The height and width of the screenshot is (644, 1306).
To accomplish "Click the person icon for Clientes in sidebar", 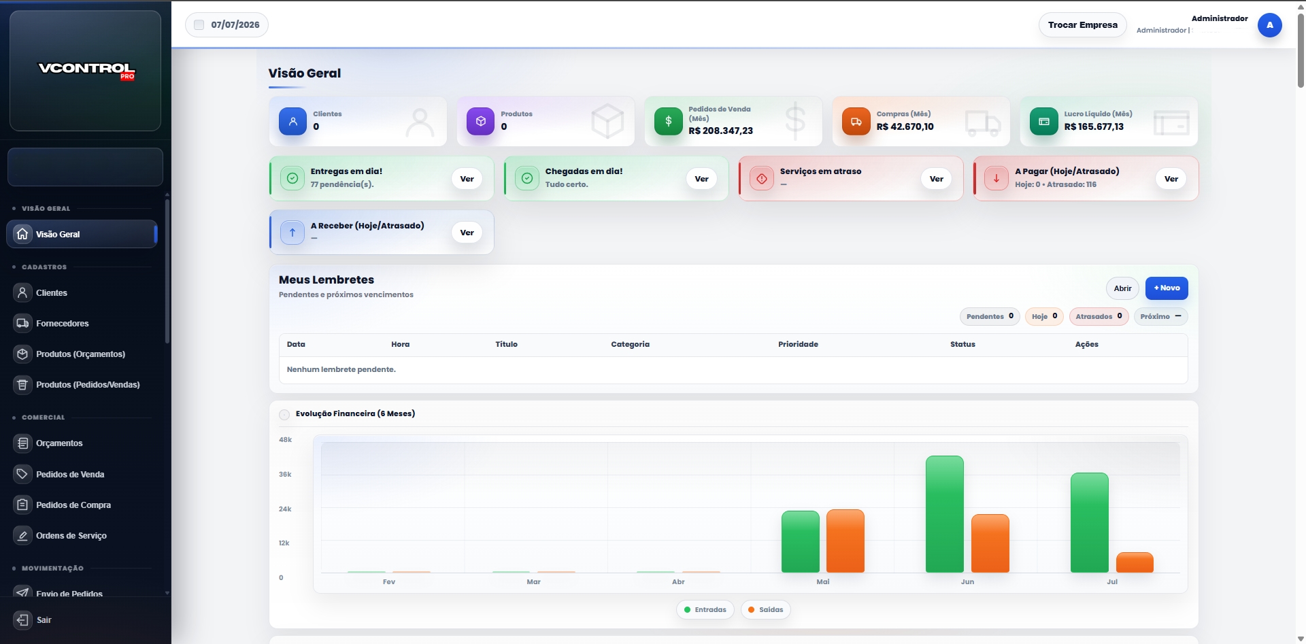I will click(22, 292).
